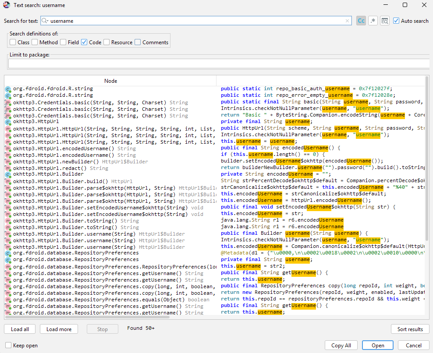Image resolution: width=433 pixels, height=353 pixels.
Task: Select the first org.fdroid.fdroid.R.string class icon
Action: [8, 89]
